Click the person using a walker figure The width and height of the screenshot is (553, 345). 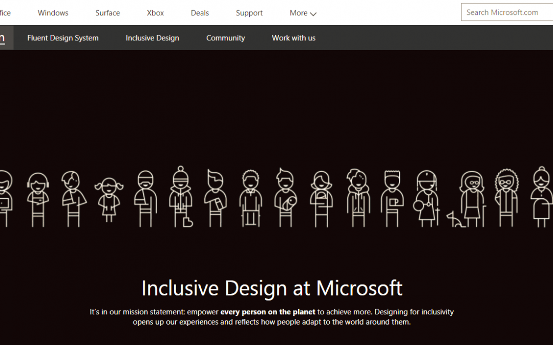click(250, 198)
